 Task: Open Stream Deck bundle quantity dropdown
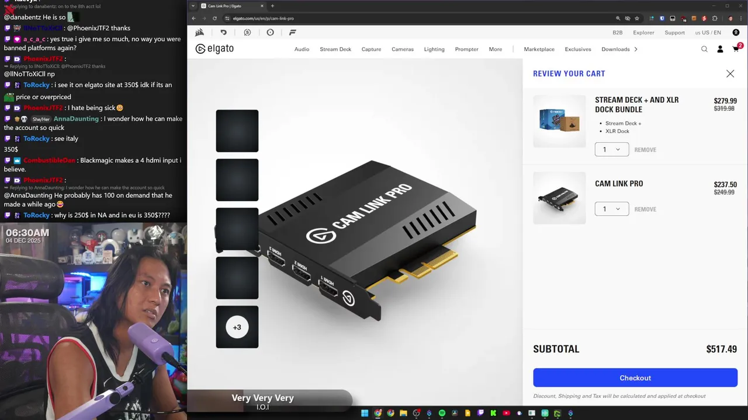tap(612, 149)
